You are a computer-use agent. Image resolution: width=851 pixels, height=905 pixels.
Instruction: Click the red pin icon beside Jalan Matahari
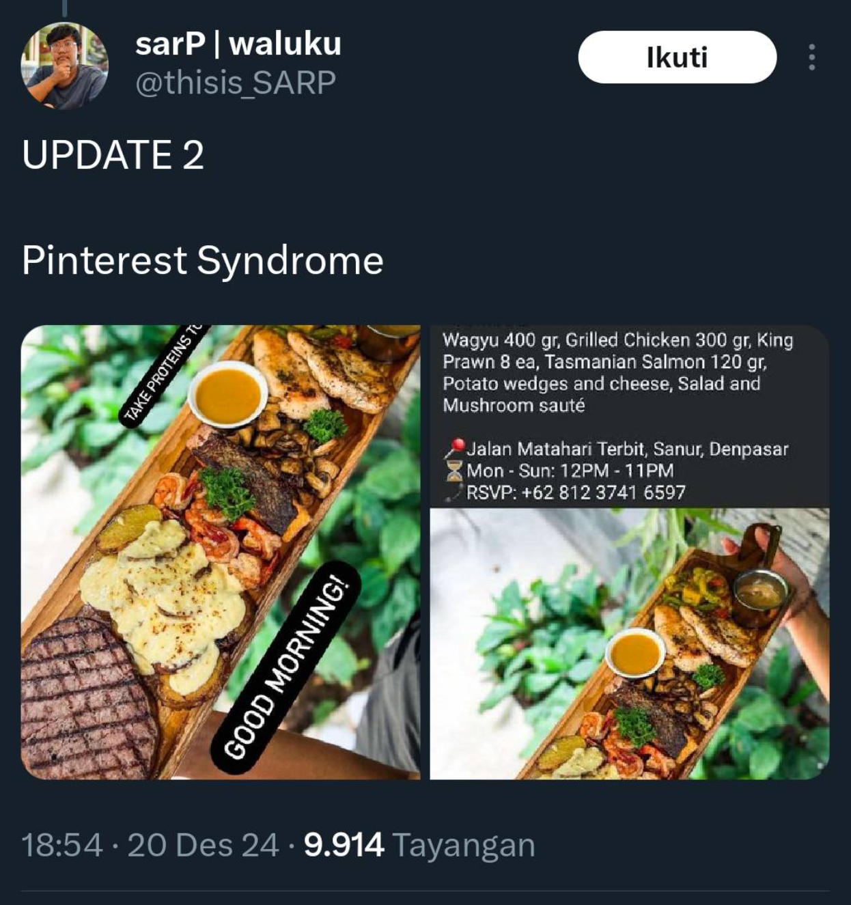[x=454, y=449]
